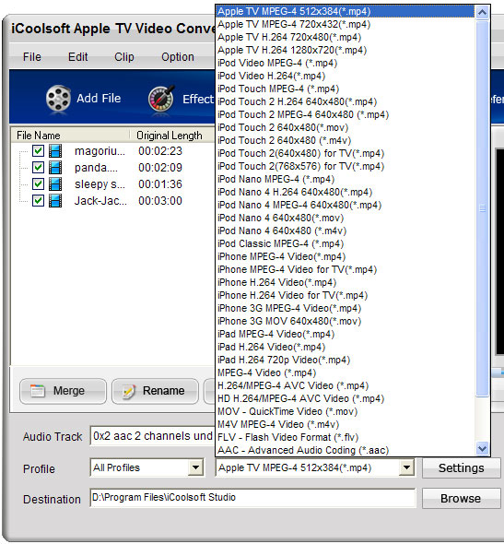Collapse the output format combo box arrow
The image size is (504, 544).
click(x=406, y=467)
